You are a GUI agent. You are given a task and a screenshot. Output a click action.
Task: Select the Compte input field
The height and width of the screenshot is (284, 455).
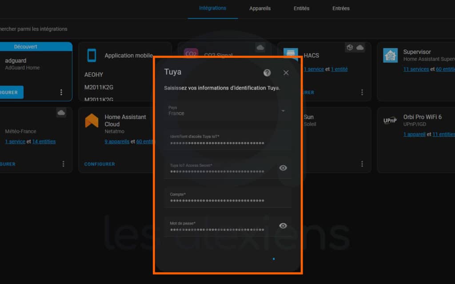[x=228, y=197]
